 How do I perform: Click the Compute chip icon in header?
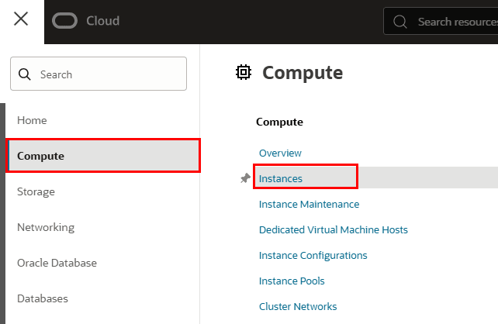click(x=244, y=73)
